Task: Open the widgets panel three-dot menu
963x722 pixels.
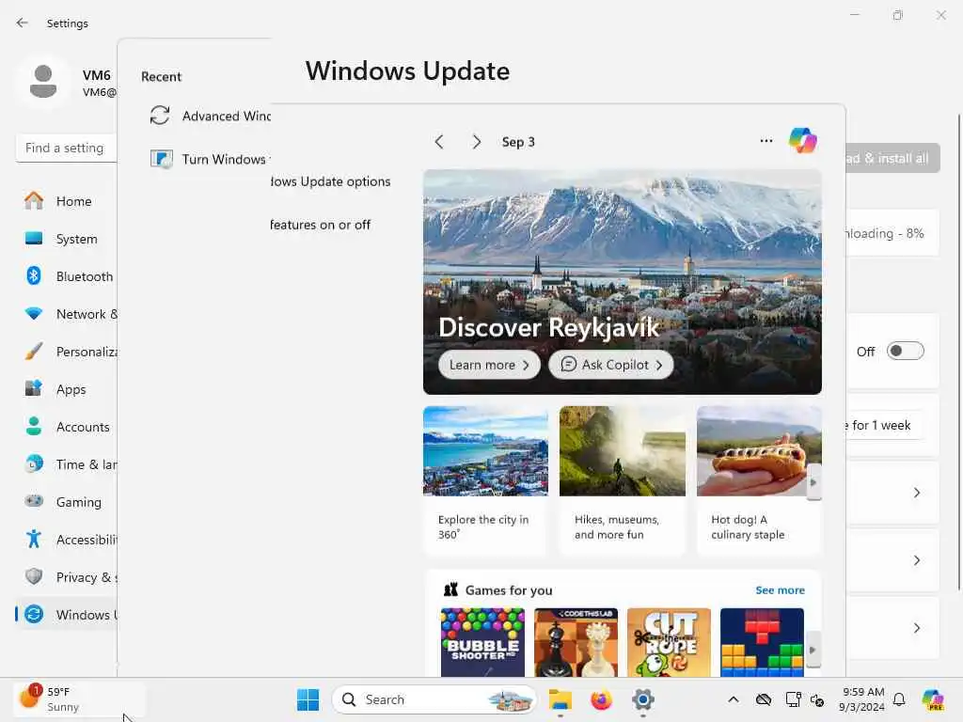Action: click(766, 141)
